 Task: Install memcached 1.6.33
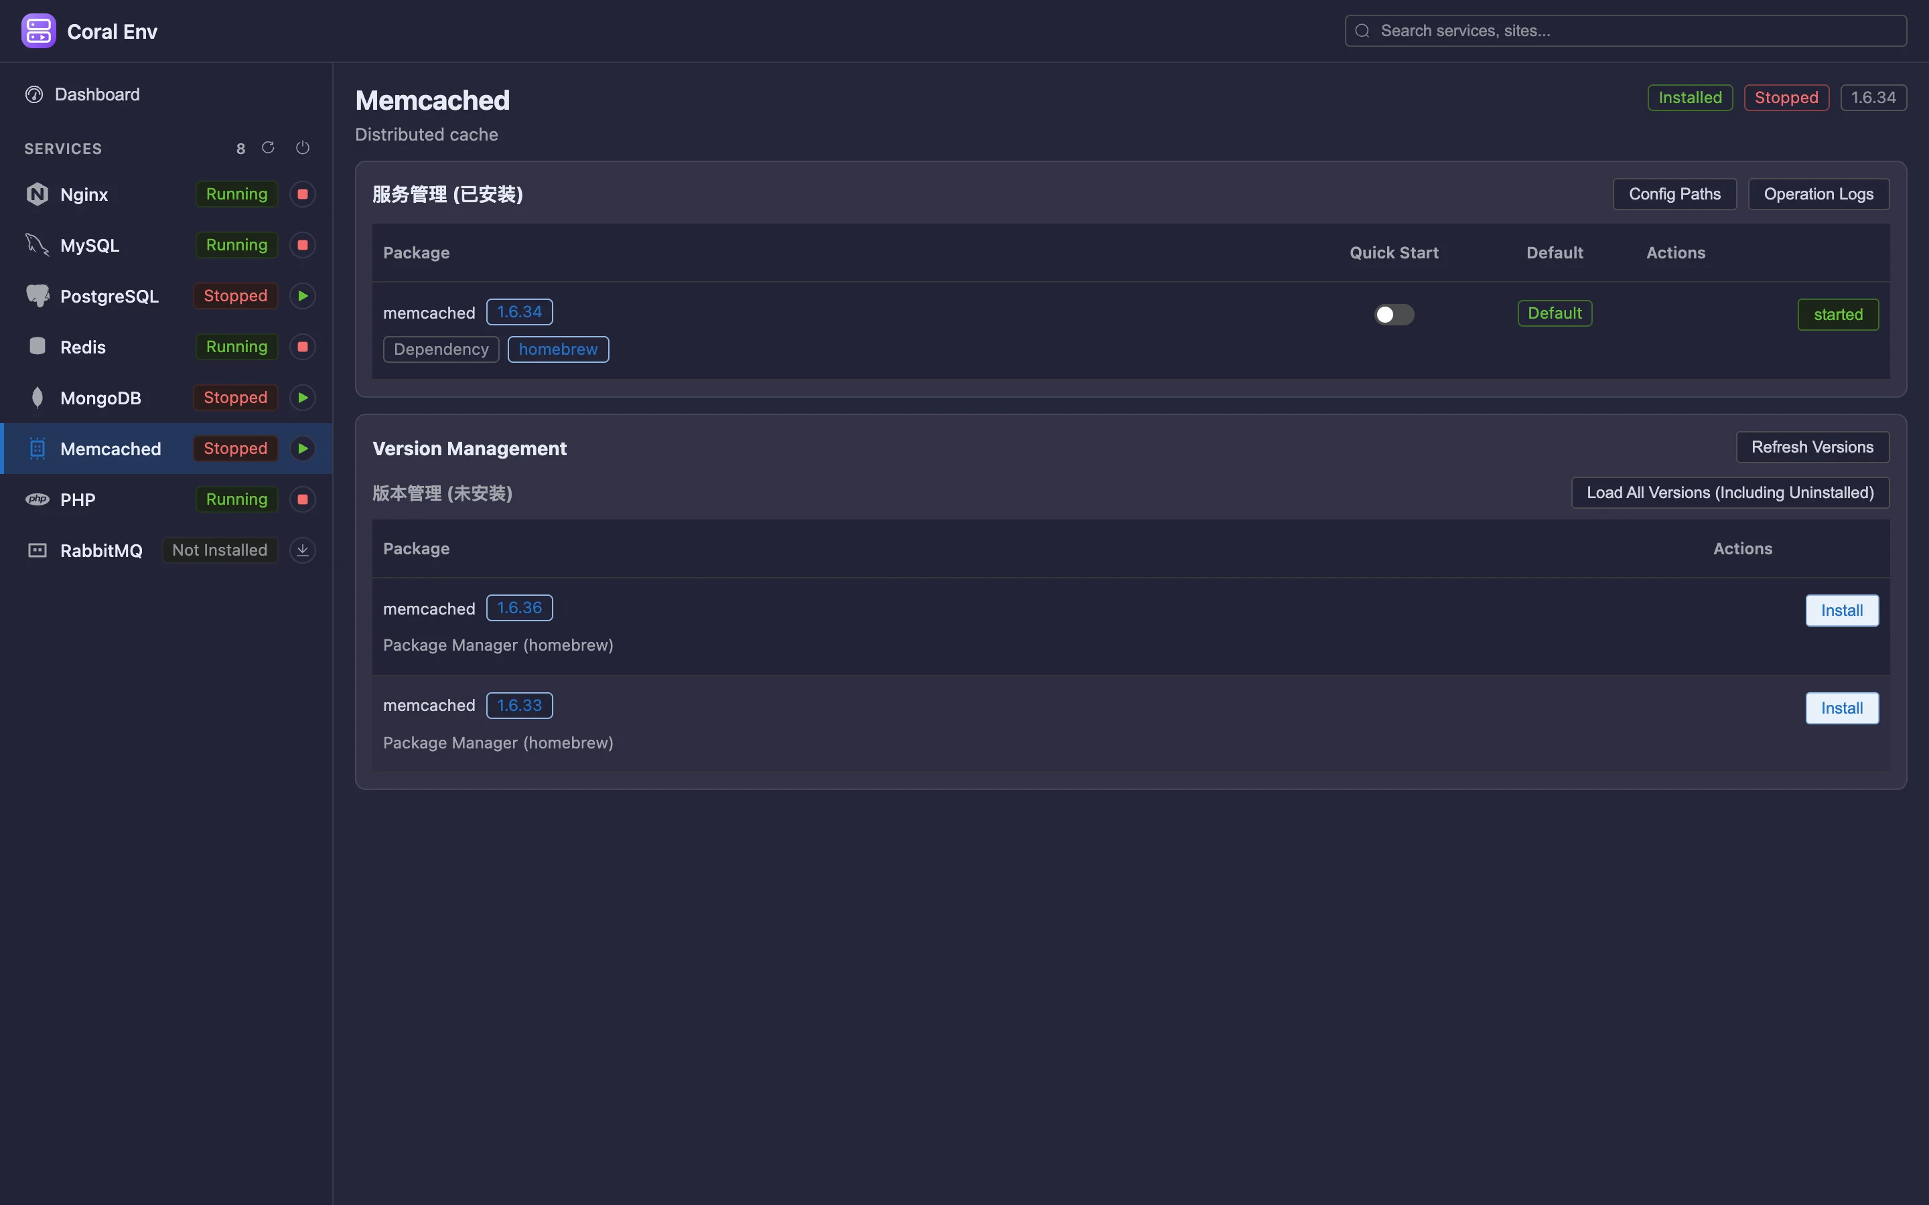point(1842,708)
